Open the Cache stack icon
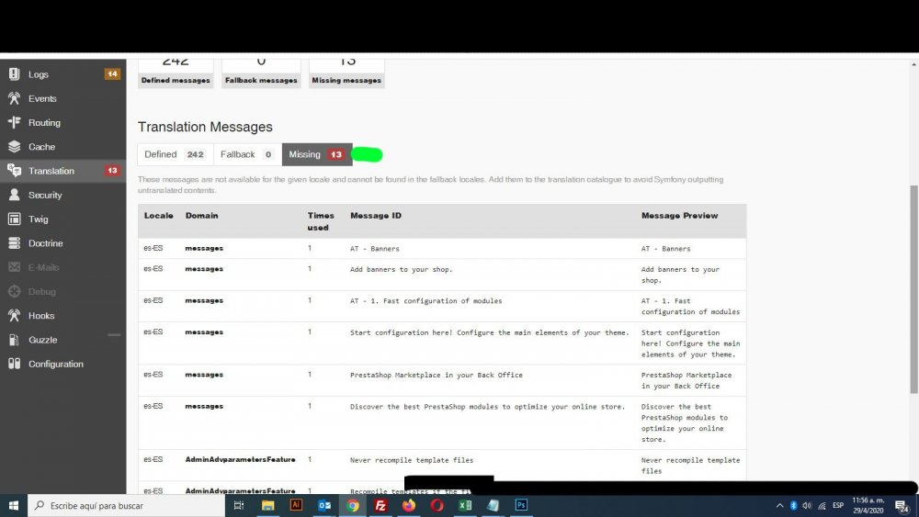919x517 pixels. pos(14,146)
